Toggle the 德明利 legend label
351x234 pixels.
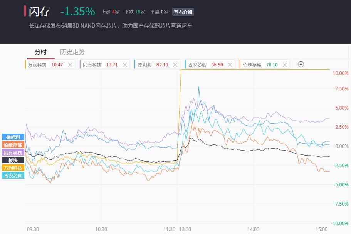(x=13, y=137)
